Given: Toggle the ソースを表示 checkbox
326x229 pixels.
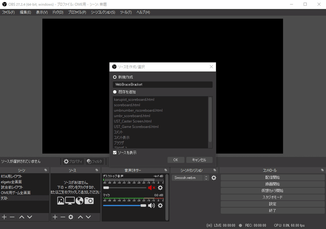Looking at the screenshot, I should click(115, 153).
